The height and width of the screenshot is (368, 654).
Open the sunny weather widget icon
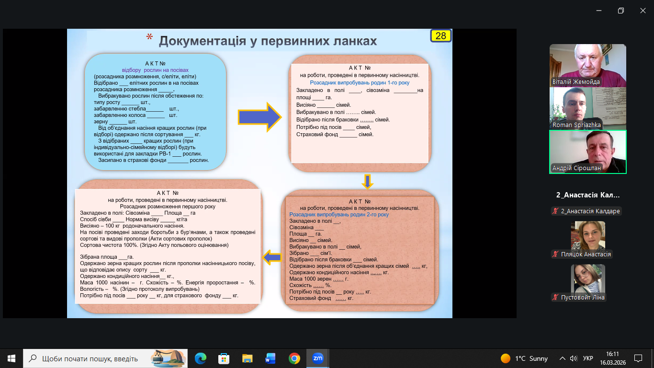point(505,358)
